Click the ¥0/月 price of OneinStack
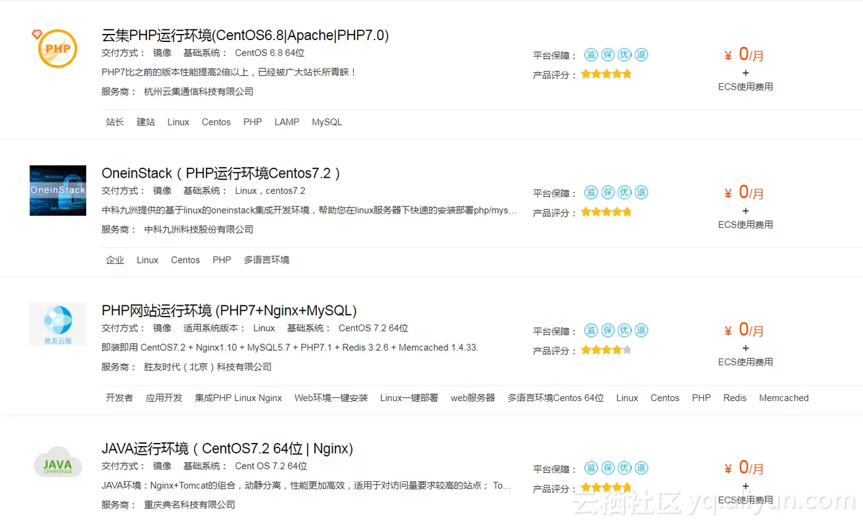Image resolution: width=863 pixels, height=522 pixels. [744, 193]
